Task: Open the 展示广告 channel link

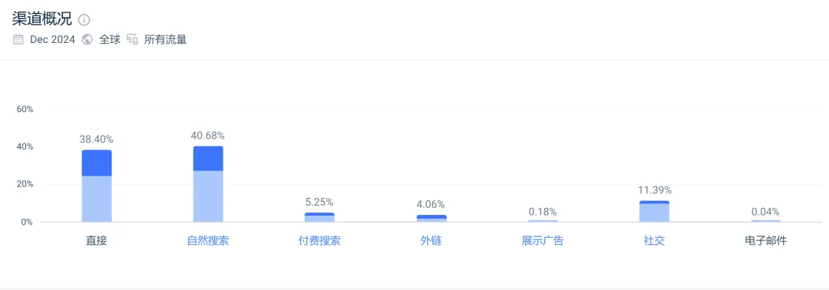Action: click(x=543, y=241)
